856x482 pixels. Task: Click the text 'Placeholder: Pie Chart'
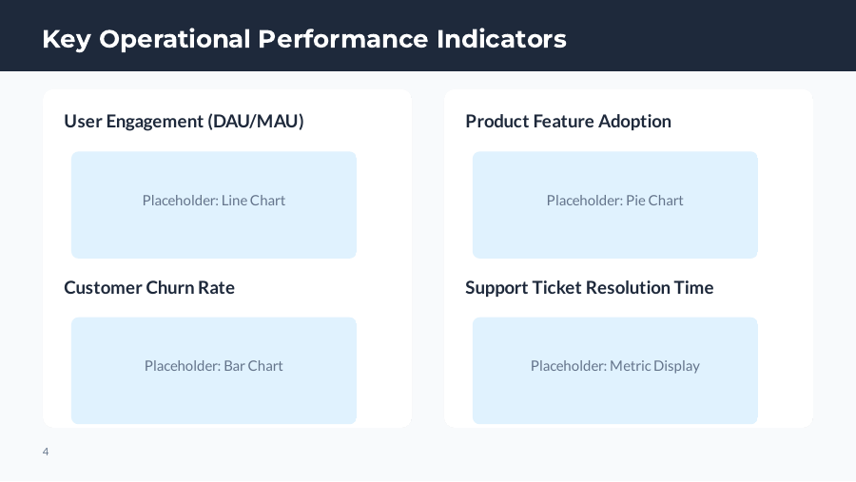(614, 201)
